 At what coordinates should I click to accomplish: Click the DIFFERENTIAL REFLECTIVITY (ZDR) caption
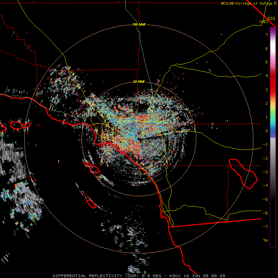tap(96, 276)
